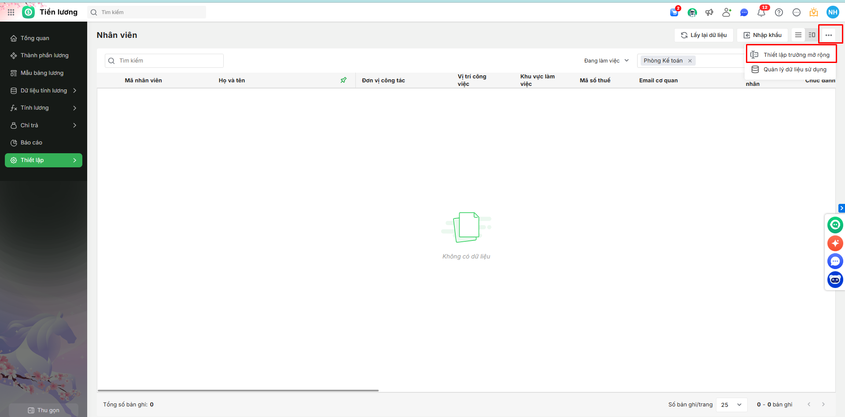Select Thiết lập trường mở rộng menu item
Viewport: 845px width, 417px height.
[791, 55]
